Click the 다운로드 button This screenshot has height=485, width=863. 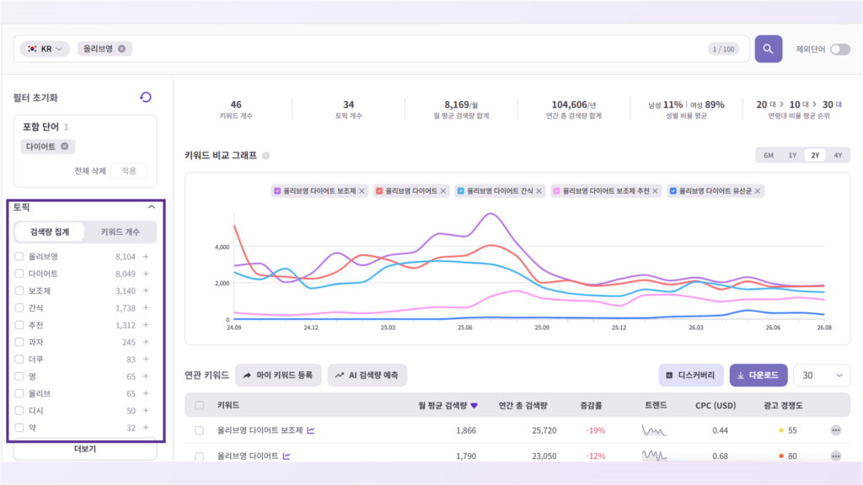[x=758, y=375]
